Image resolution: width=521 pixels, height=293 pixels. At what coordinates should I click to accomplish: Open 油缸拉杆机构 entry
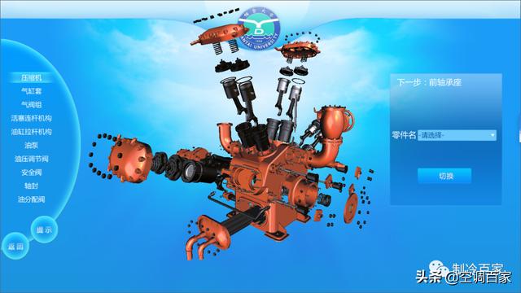[31, 132]
